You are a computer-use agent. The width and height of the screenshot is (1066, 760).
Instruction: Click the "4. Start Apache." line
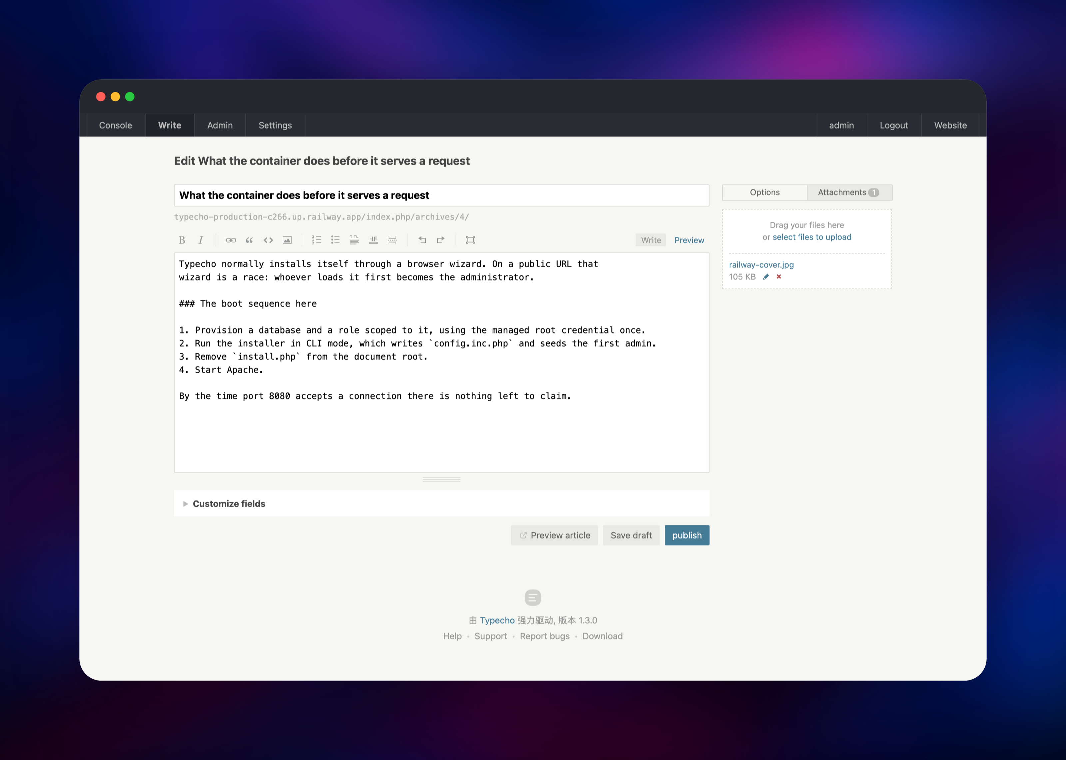pyautogui.click(x=221, y=370)
